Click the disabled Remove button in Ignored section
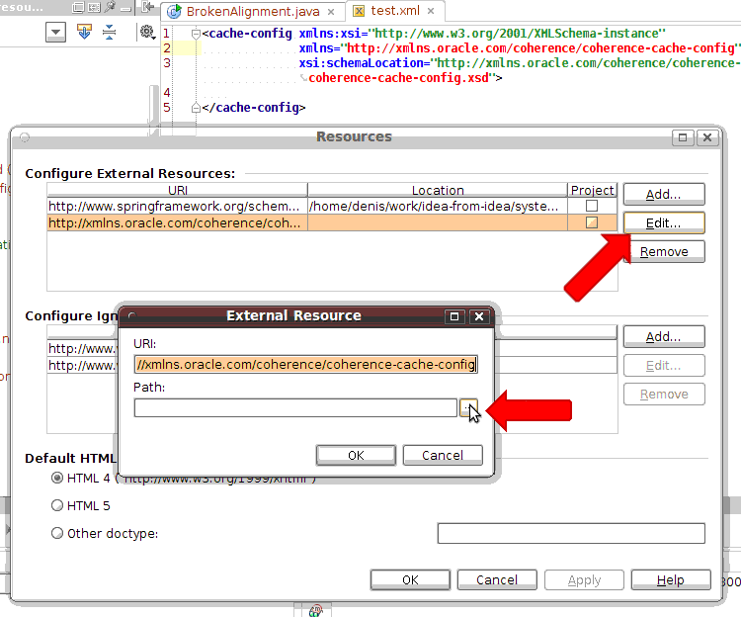The width and height of the screenshot is (741, 617). [664, 395]
